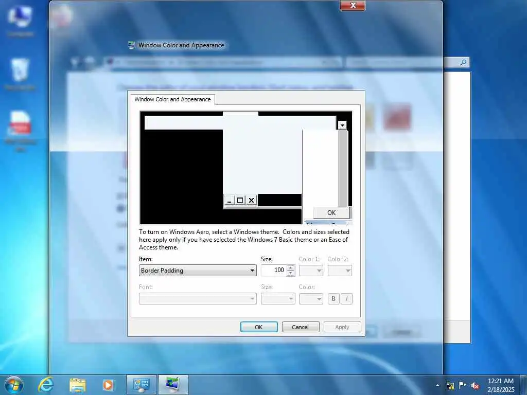This screenshot has height=395, width=527.
Task: Open the Item dropdown showing Border Padding
Action: click(198, 271)
